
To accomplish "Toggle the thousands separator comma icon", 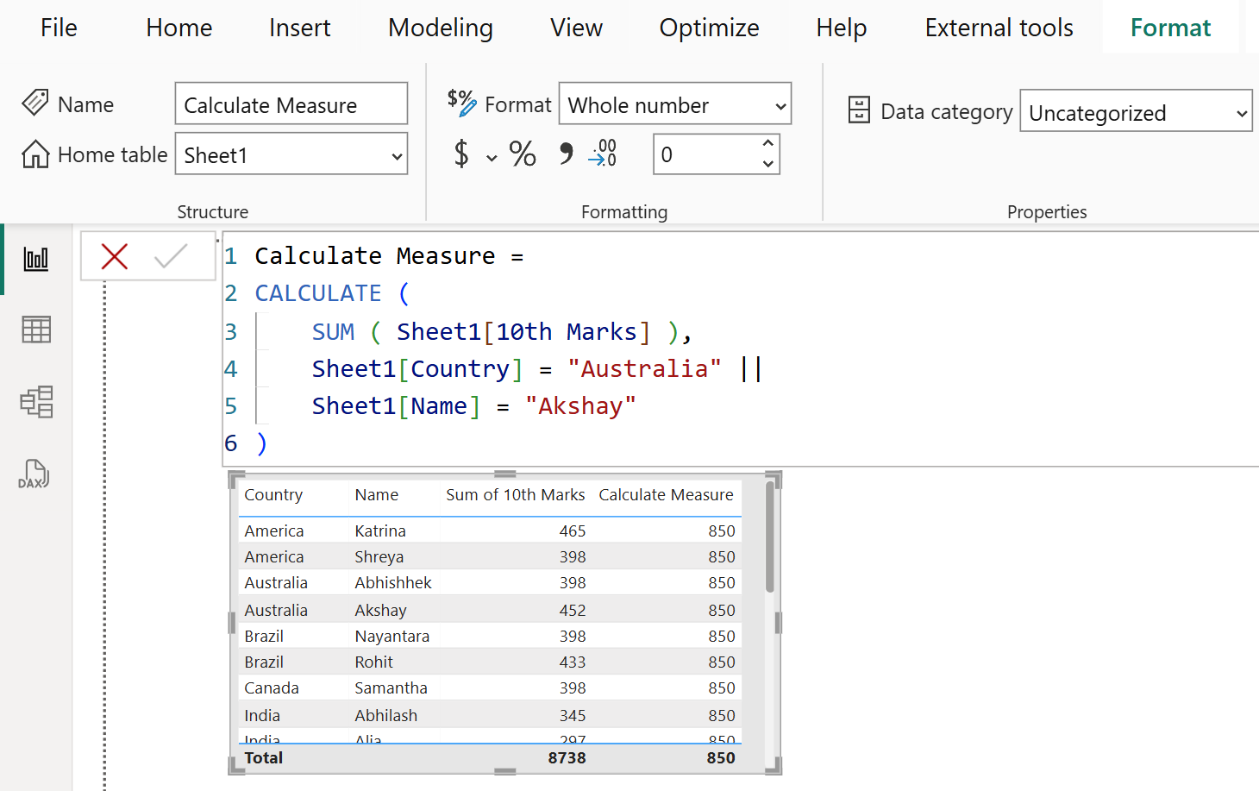I will pos(566,154).
